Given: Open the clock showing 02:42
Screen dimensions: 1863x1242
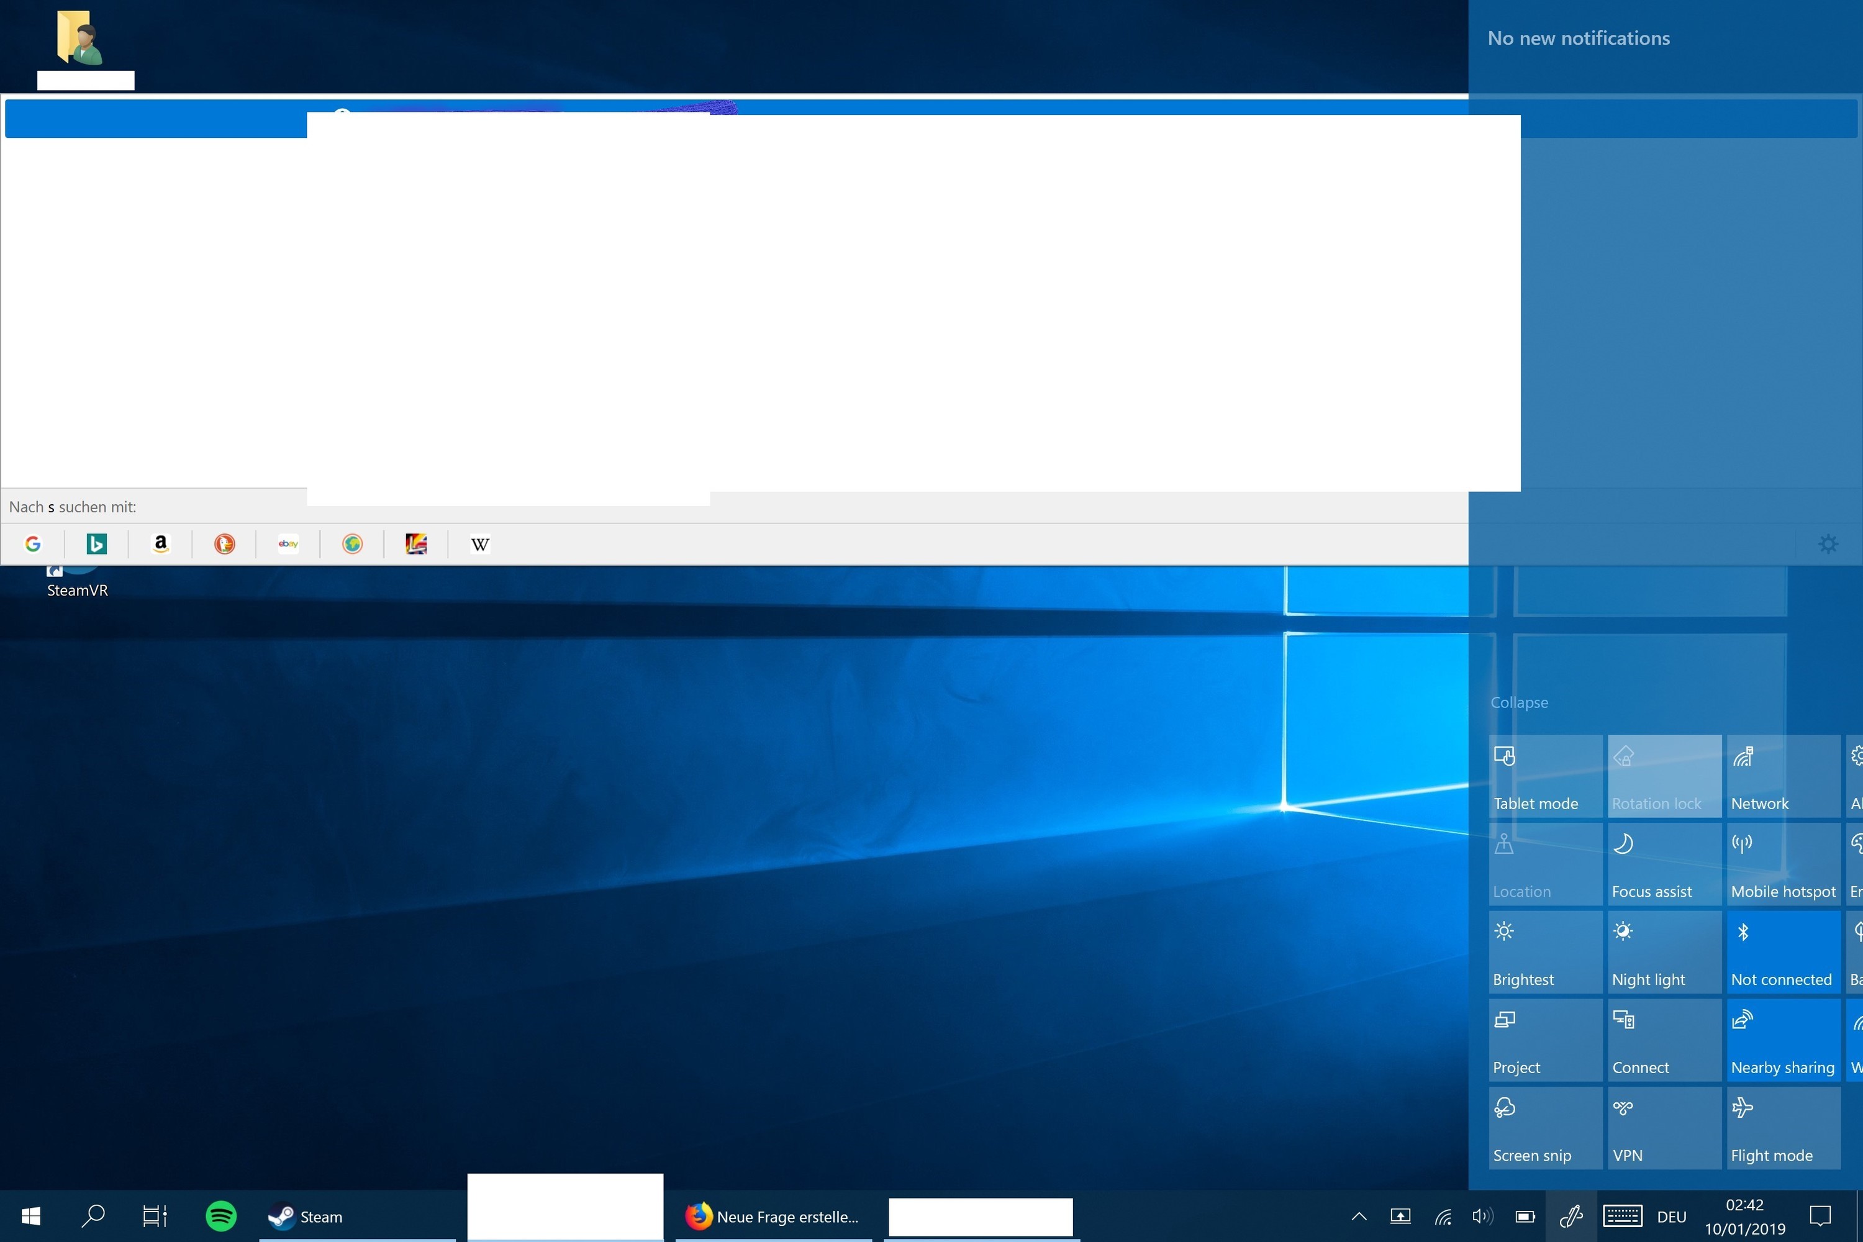Looking at the screenshot, I should [x=1745, y=1217].
